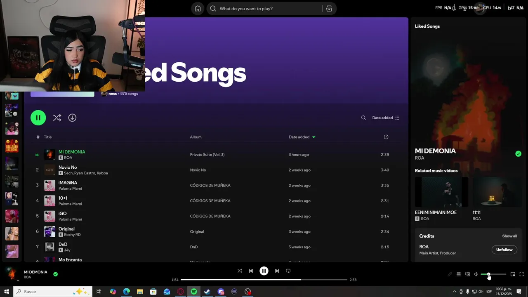
Task: Click now-playing cover art in bottom left
Action: [11, 274]
